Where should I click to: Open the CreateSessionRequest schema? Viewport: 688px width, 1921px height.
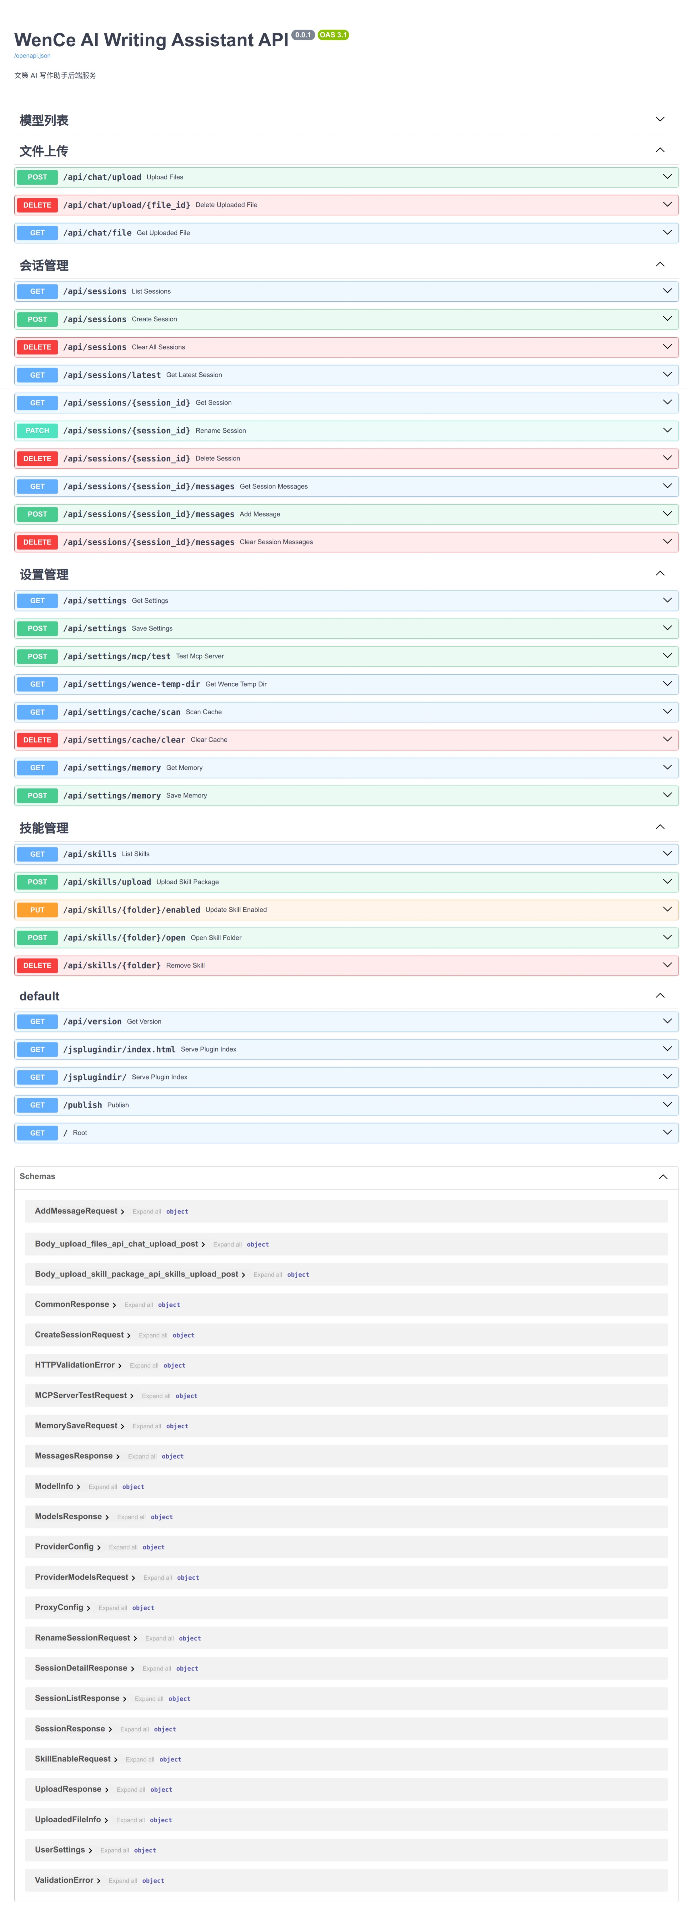pos(79,1335)
